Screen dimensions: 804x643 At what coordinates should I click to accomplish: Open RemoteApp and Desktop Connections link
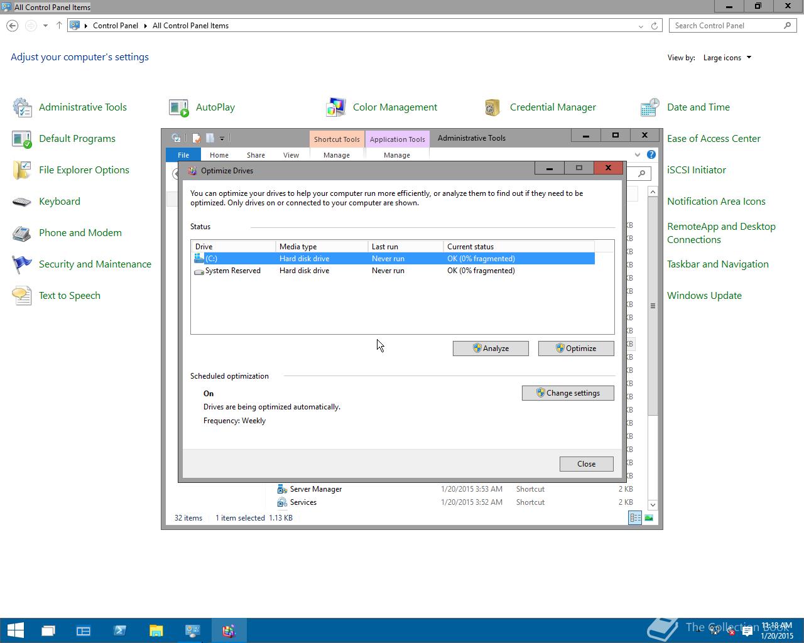(x=721, y=233)
